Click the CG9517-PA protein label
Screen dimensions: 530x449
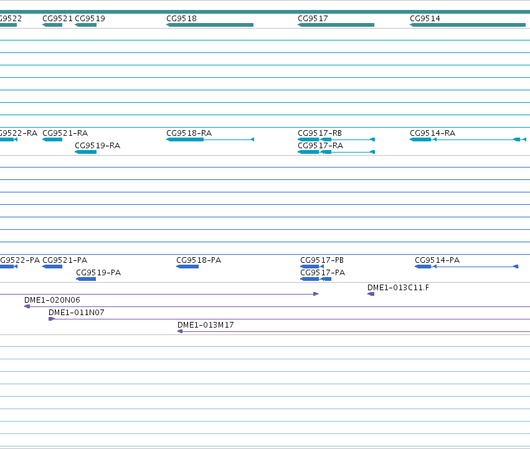pyautogui.click(x=323, y=273)
